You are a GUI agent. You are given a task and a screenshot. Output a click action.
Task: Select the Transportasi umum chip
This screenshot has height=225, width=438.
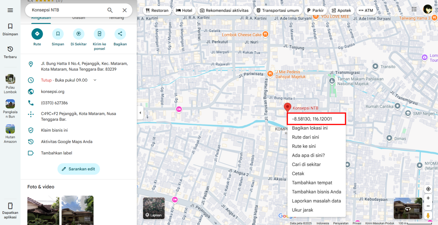(x=278, y=10)
